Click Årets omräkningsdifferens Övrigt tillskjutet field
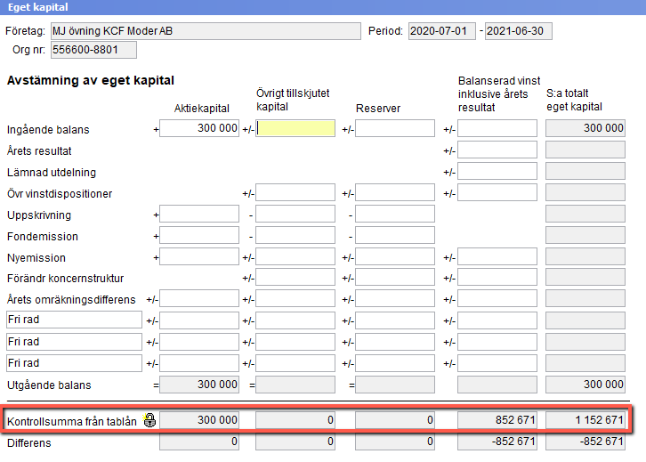This screenshot has height=462, width=646. coord(295,299)
